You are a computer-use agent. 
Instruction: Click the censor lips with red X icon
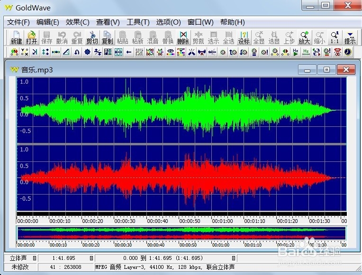click(337, 52)
